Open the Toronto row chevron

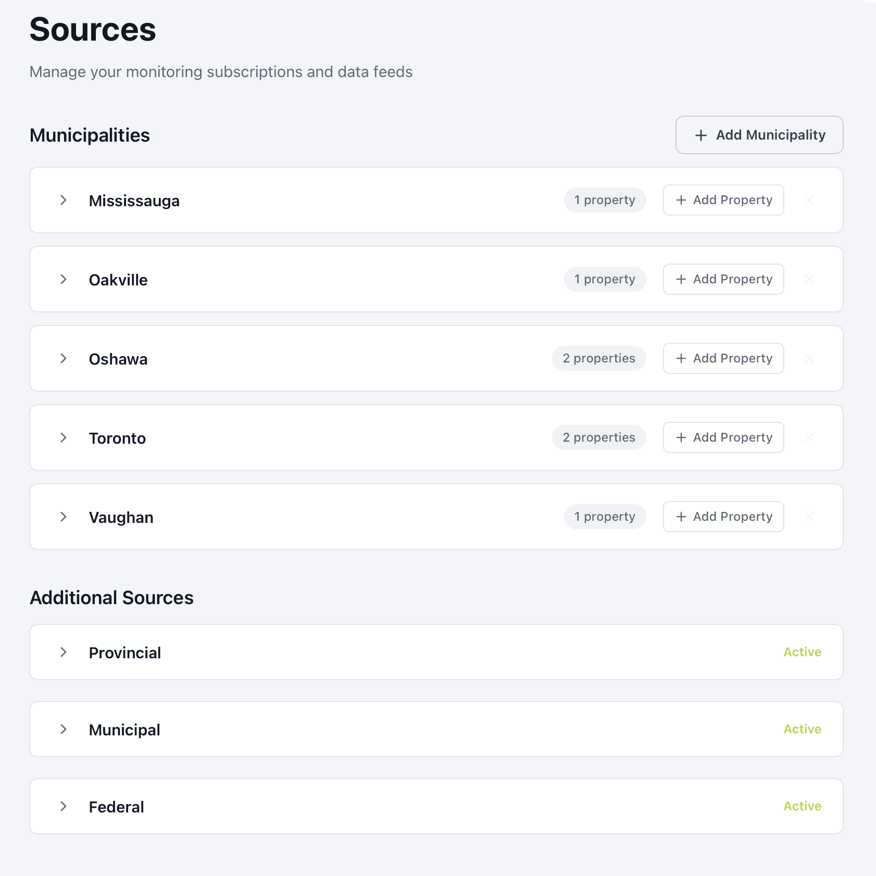coord(64,437)
